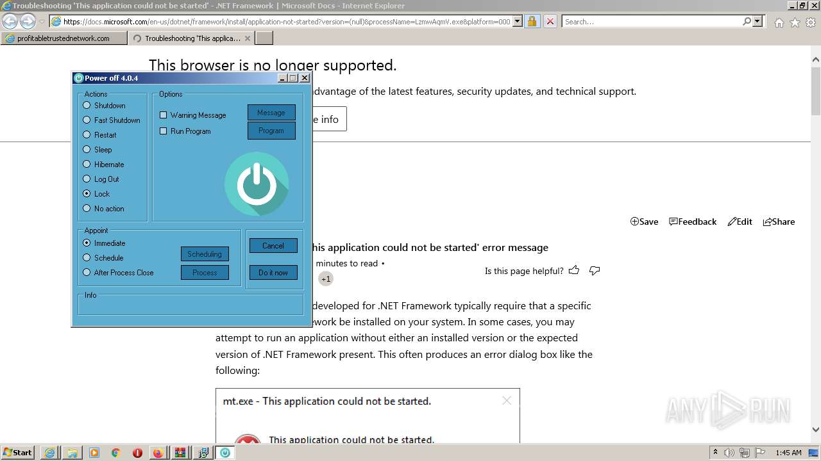Open Favorites star icon

coord(795,22)
